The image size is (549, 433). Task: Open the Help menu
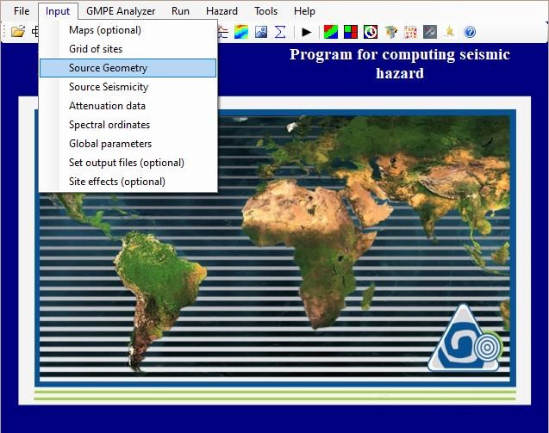pyautogui.click(x=304, y=11)
